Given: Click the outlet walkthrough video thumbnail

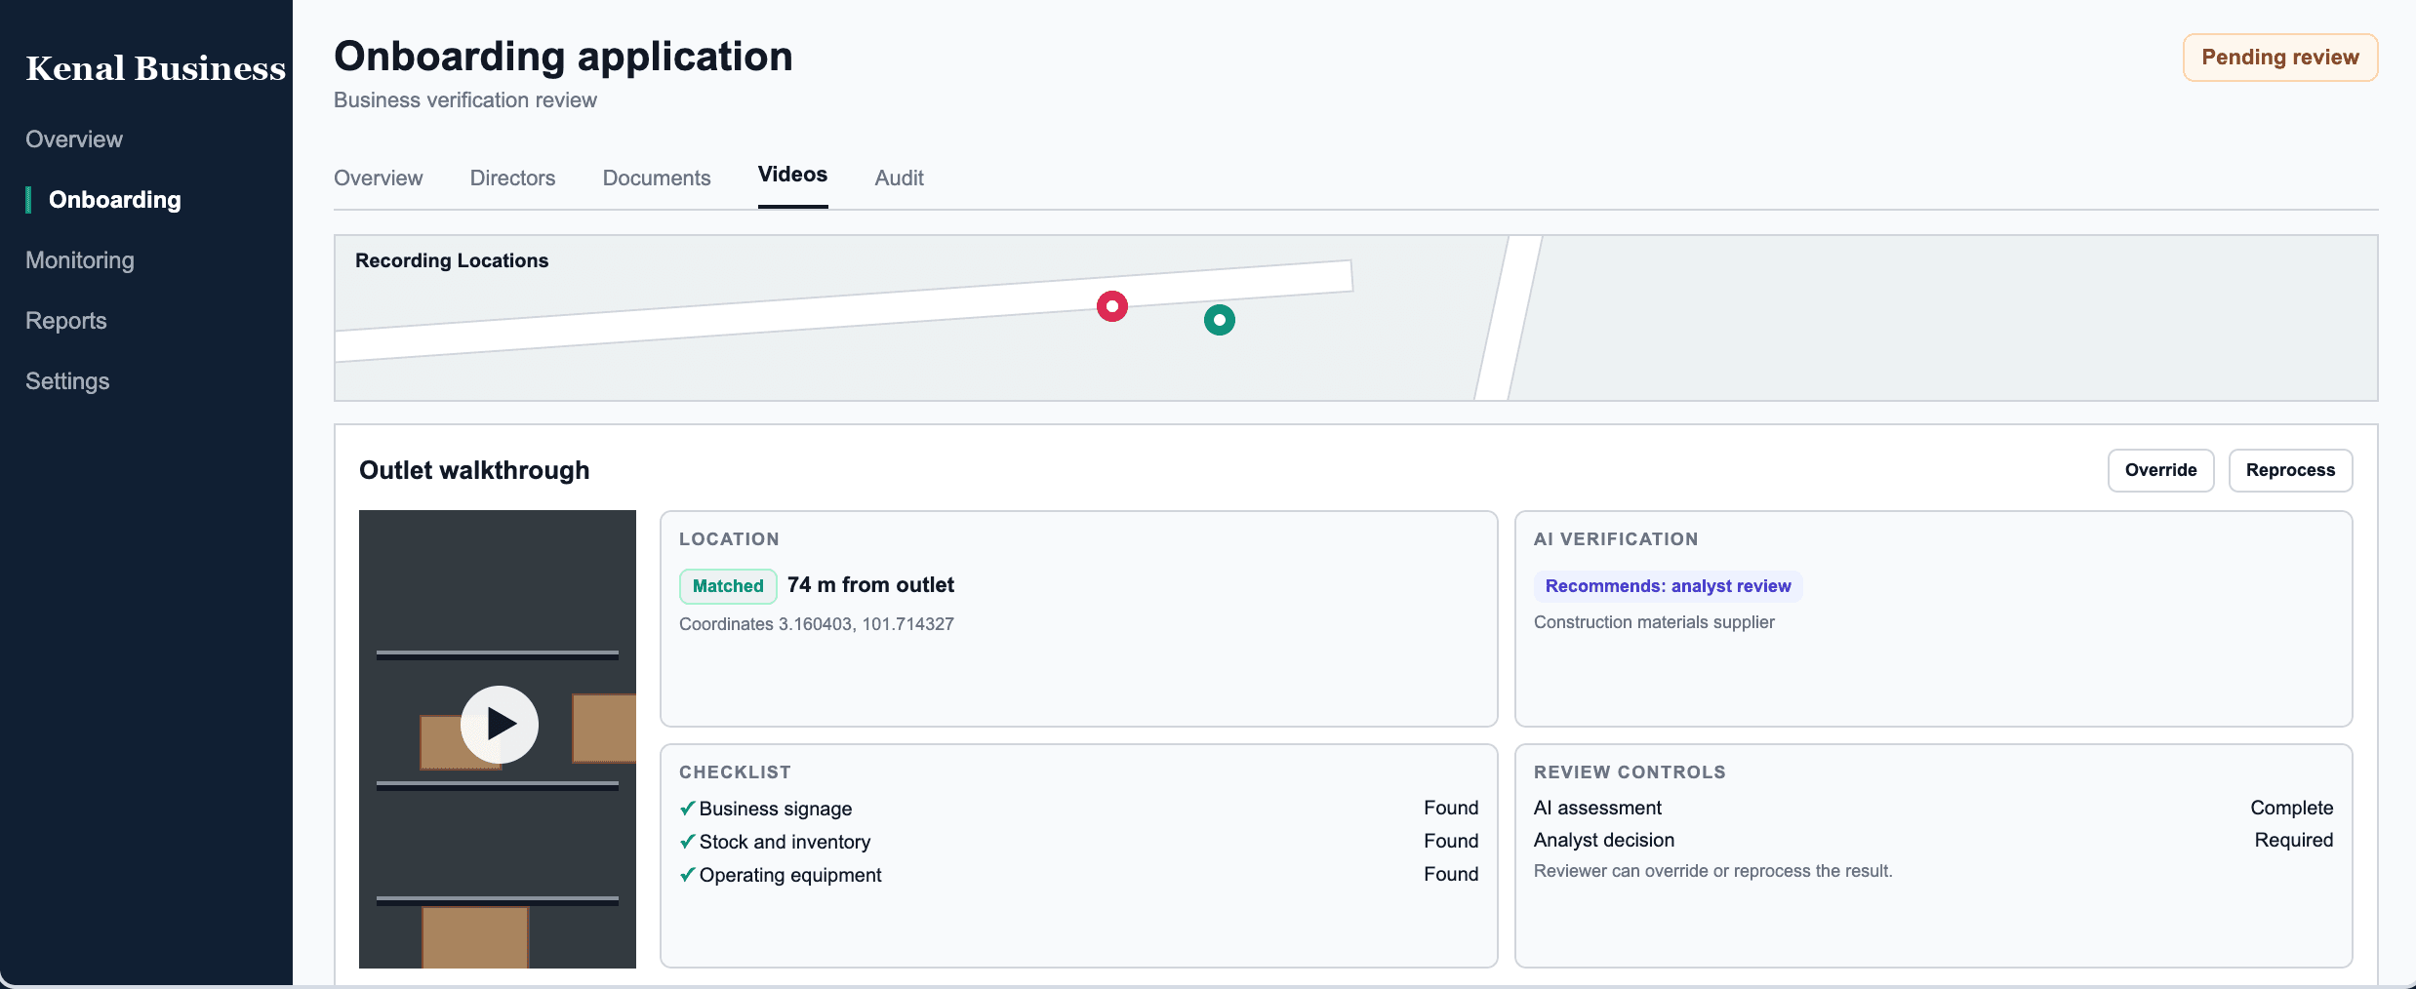Looking at the screenshot, I should 498,739.
